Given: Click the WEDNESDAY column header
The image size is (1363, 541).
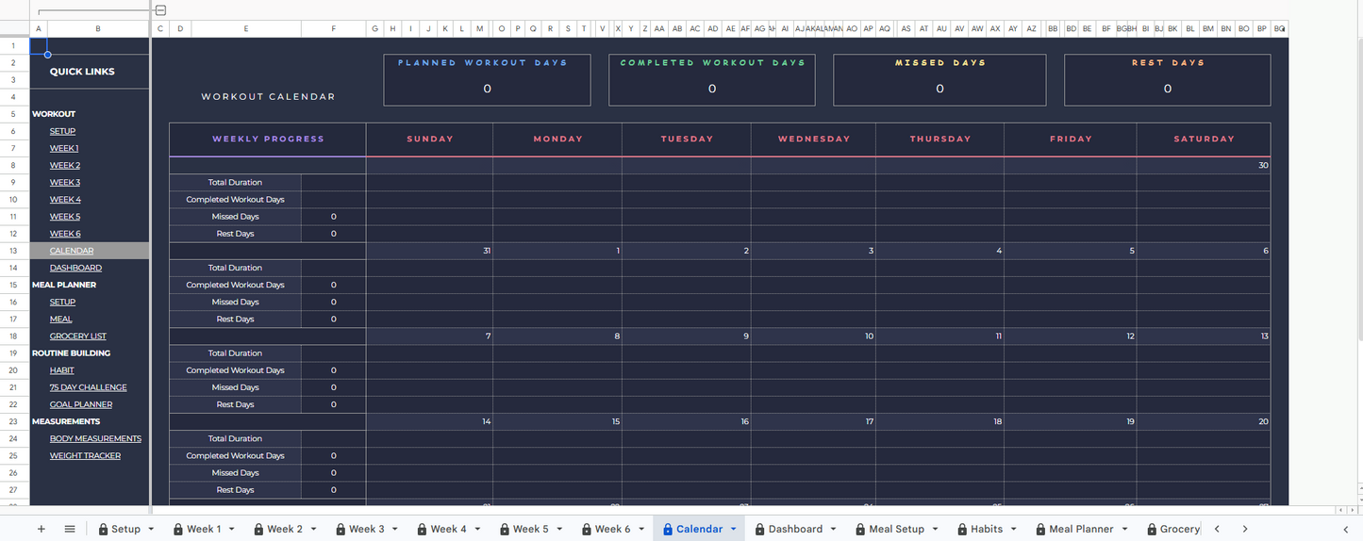Looking at the screenshot, I should coord(814,139).
